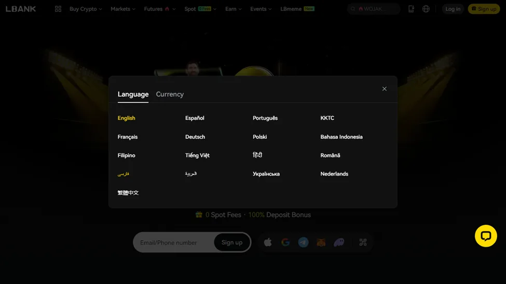Choose the Telegram login icon
This screenshot has height=284, width=506.
303,243
